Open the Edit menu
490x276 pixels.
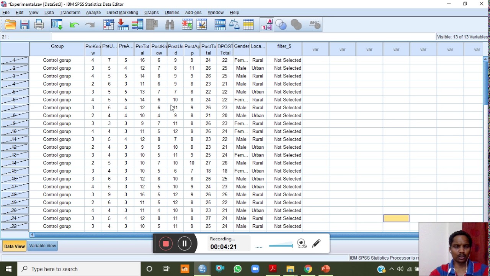20,13
